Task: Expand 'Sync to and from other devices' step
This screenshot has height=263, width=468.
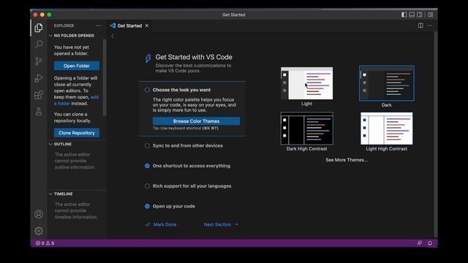Action: coord(188,145)
